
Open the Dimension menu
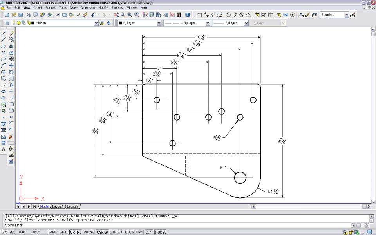88,8
